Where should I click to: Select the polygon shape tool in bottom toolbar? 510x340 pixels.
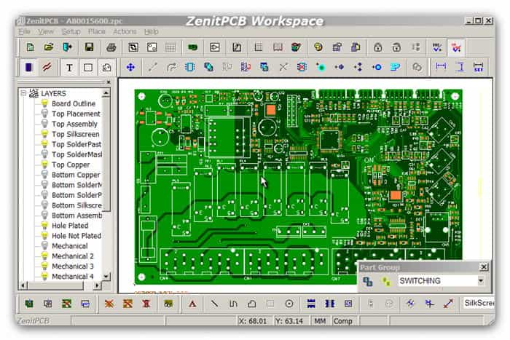pos(252,304)
